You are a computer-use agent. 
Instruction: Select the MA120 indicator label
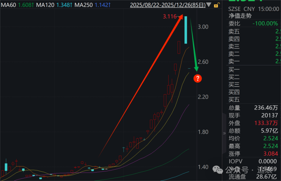coord(45,5)
